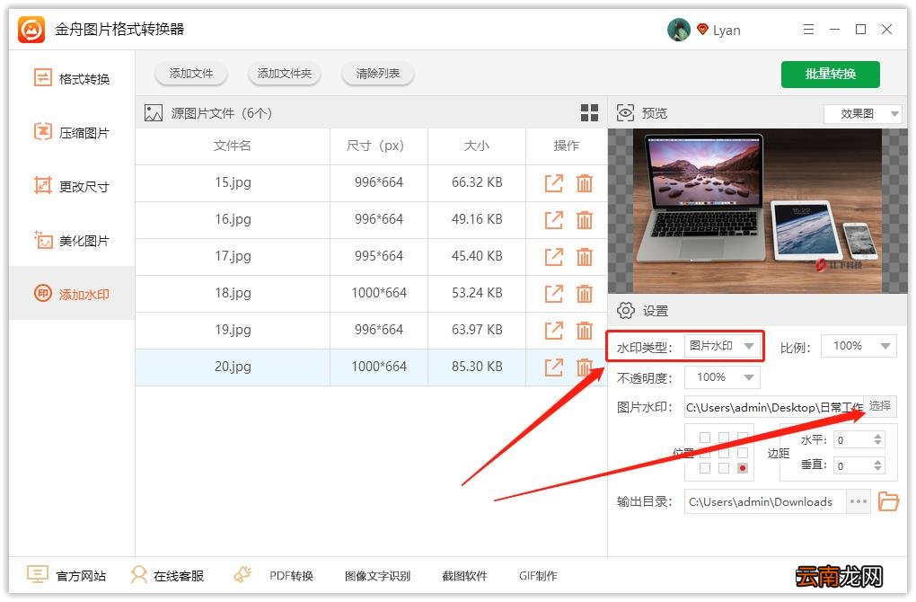The width and height of the screenshot is (916, 602).
Task: Select bottom-left watermark position
Action: (705, 468)
